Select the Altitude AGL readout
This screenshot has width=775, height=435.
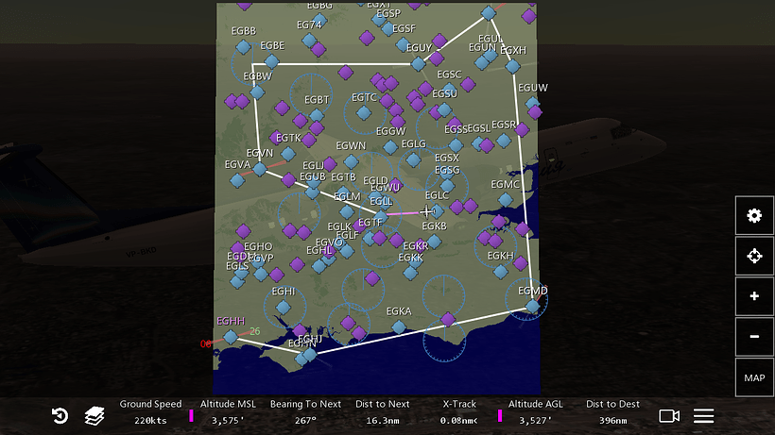click(x=535, y=412)
